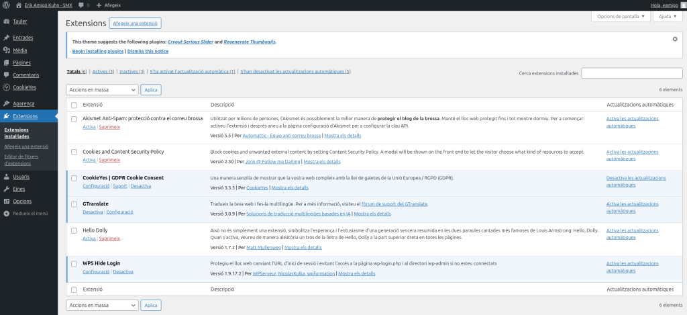The image size is (687, 315).
Task: Focus the Cerca extensions instal·lades search field
Action: (x=631, y=73)
